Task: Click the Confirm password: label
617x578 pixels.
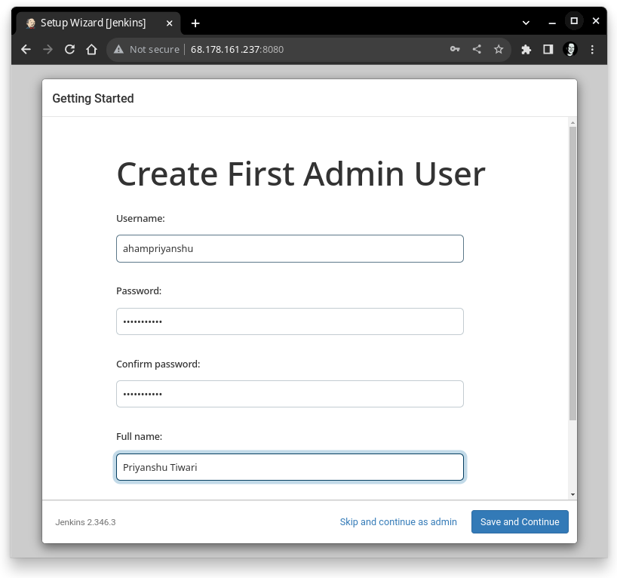Action: 158,364
